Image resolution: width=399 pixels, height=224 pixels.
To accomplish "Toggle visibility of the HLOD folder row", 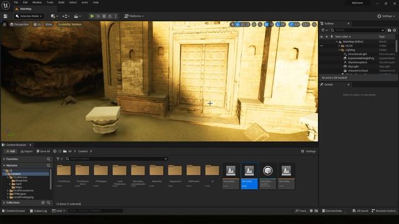I will [322, 46].
